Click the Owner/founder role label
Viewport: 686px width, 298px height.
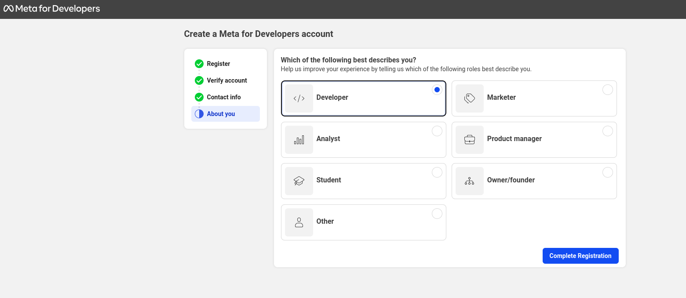click(x=511, y=180)
